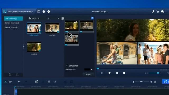Screen dimensions: 169x95
Task: Select the 'ride bike' clip thumbnail
Action: [52, 28]
